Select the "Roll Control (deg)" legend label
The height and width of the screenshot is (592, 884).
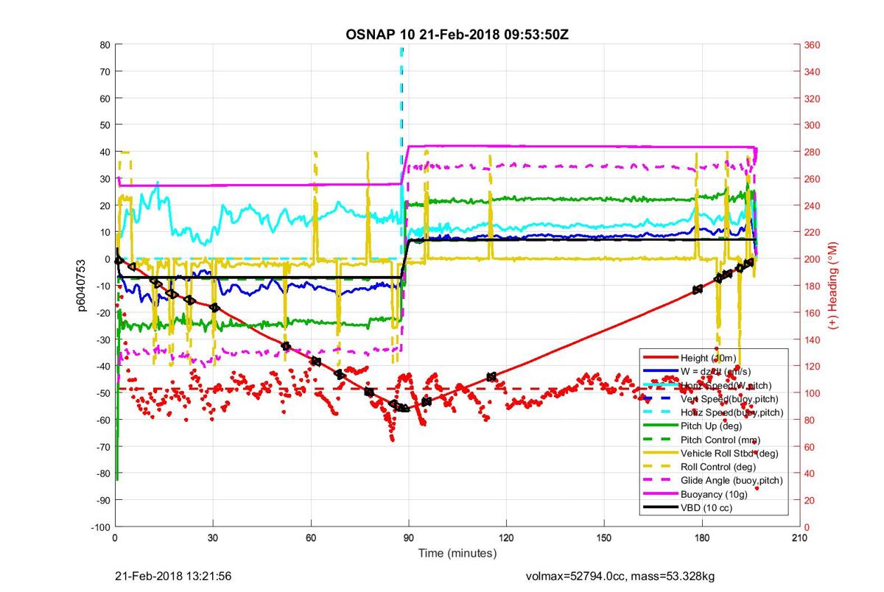(x=718, y=467)
